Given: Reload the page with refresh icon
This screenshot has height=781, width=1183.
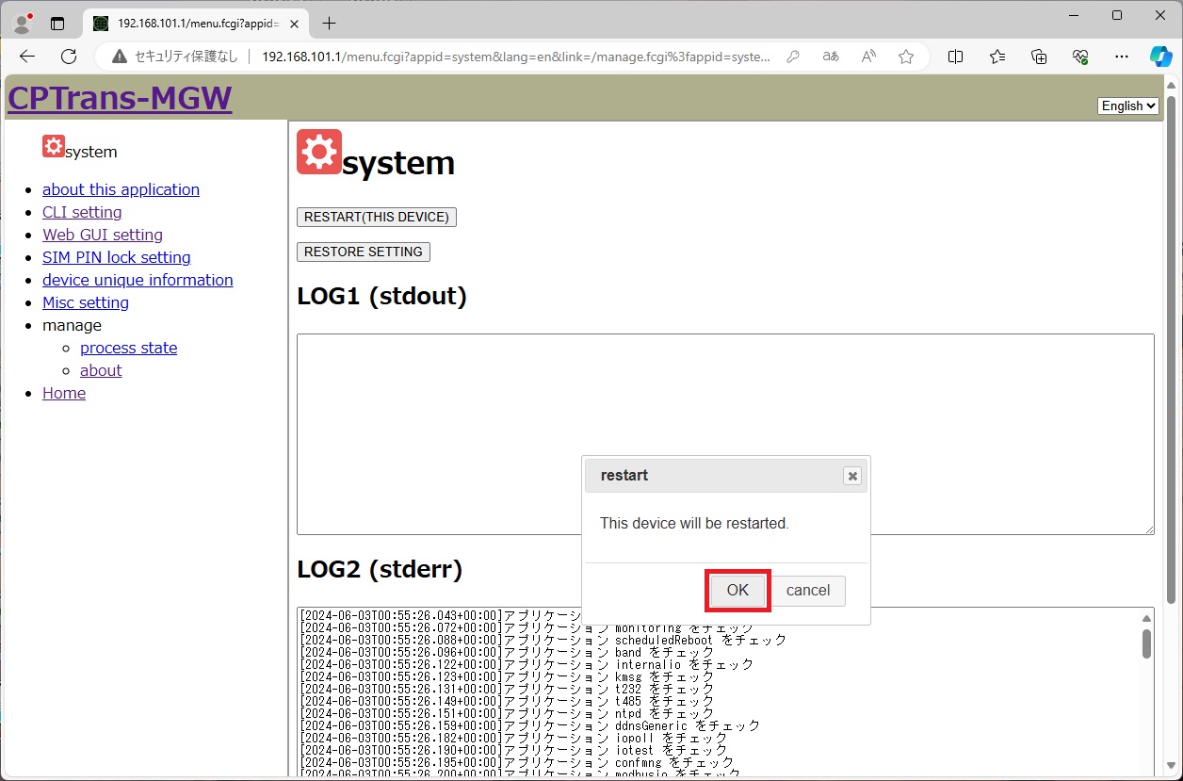Looking at the screenshot, I should [69, 57].
